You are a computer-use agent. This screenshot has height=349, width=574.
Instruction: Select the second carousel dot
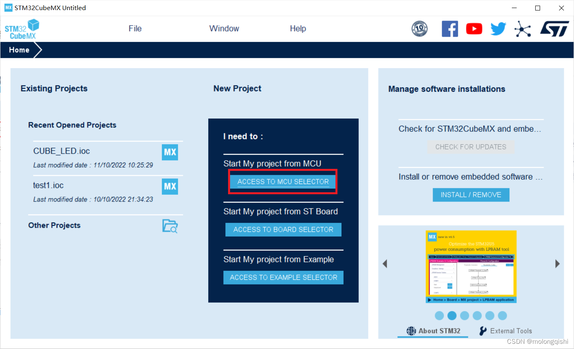pyautogui.click(x=452, y=316)
